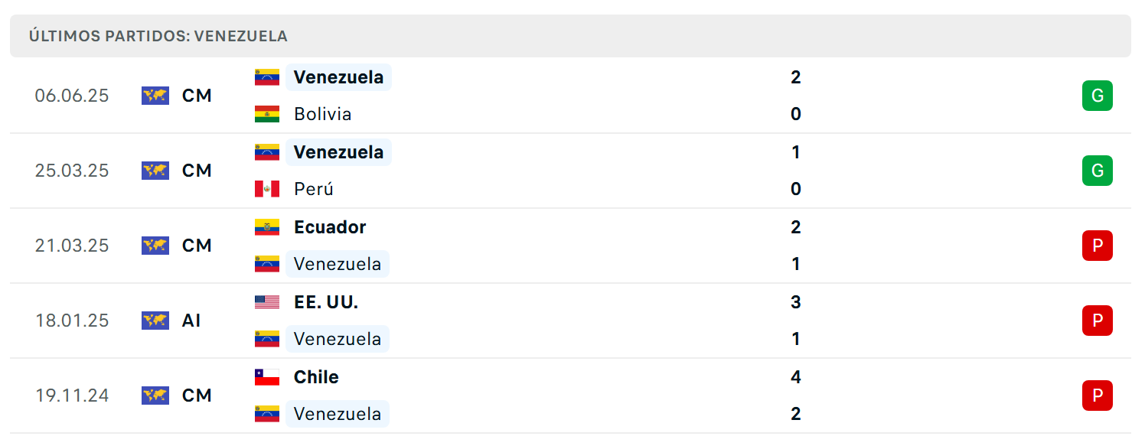
Task: Click the 4 score for Chile
Action: [x=796, y=377]
